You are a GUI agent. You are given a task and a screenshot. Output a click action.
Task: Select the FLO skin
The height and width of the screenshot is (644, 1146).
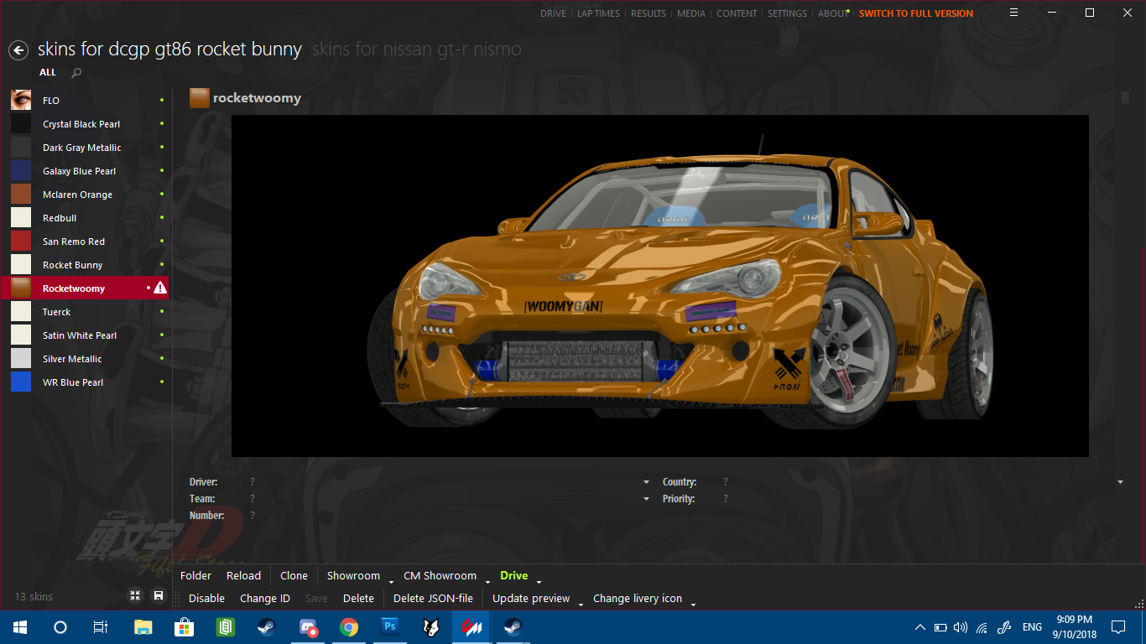85,100
